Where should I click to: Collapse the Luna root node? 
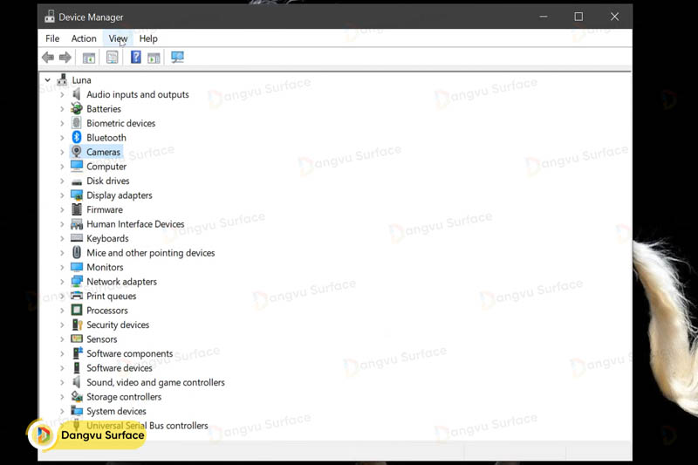48,80
